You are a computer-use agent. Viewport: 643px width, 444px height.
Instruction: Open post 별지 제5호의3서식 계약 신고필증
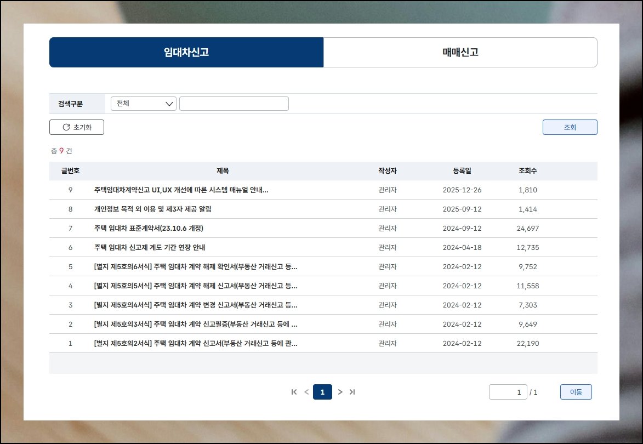coord(196,325)
